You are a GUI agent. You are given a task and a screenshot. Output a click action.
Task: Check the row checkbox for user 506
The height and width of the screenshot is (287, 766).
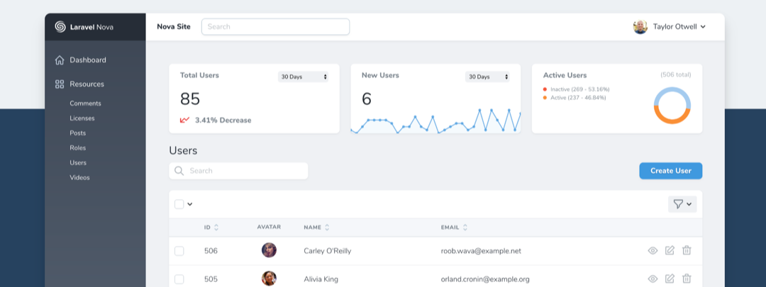click(179, 251)
